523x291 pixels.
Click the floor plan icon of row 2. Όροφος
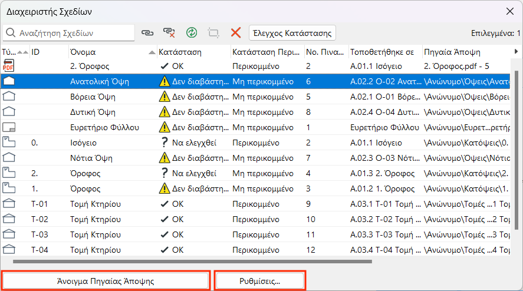[9, 173]
